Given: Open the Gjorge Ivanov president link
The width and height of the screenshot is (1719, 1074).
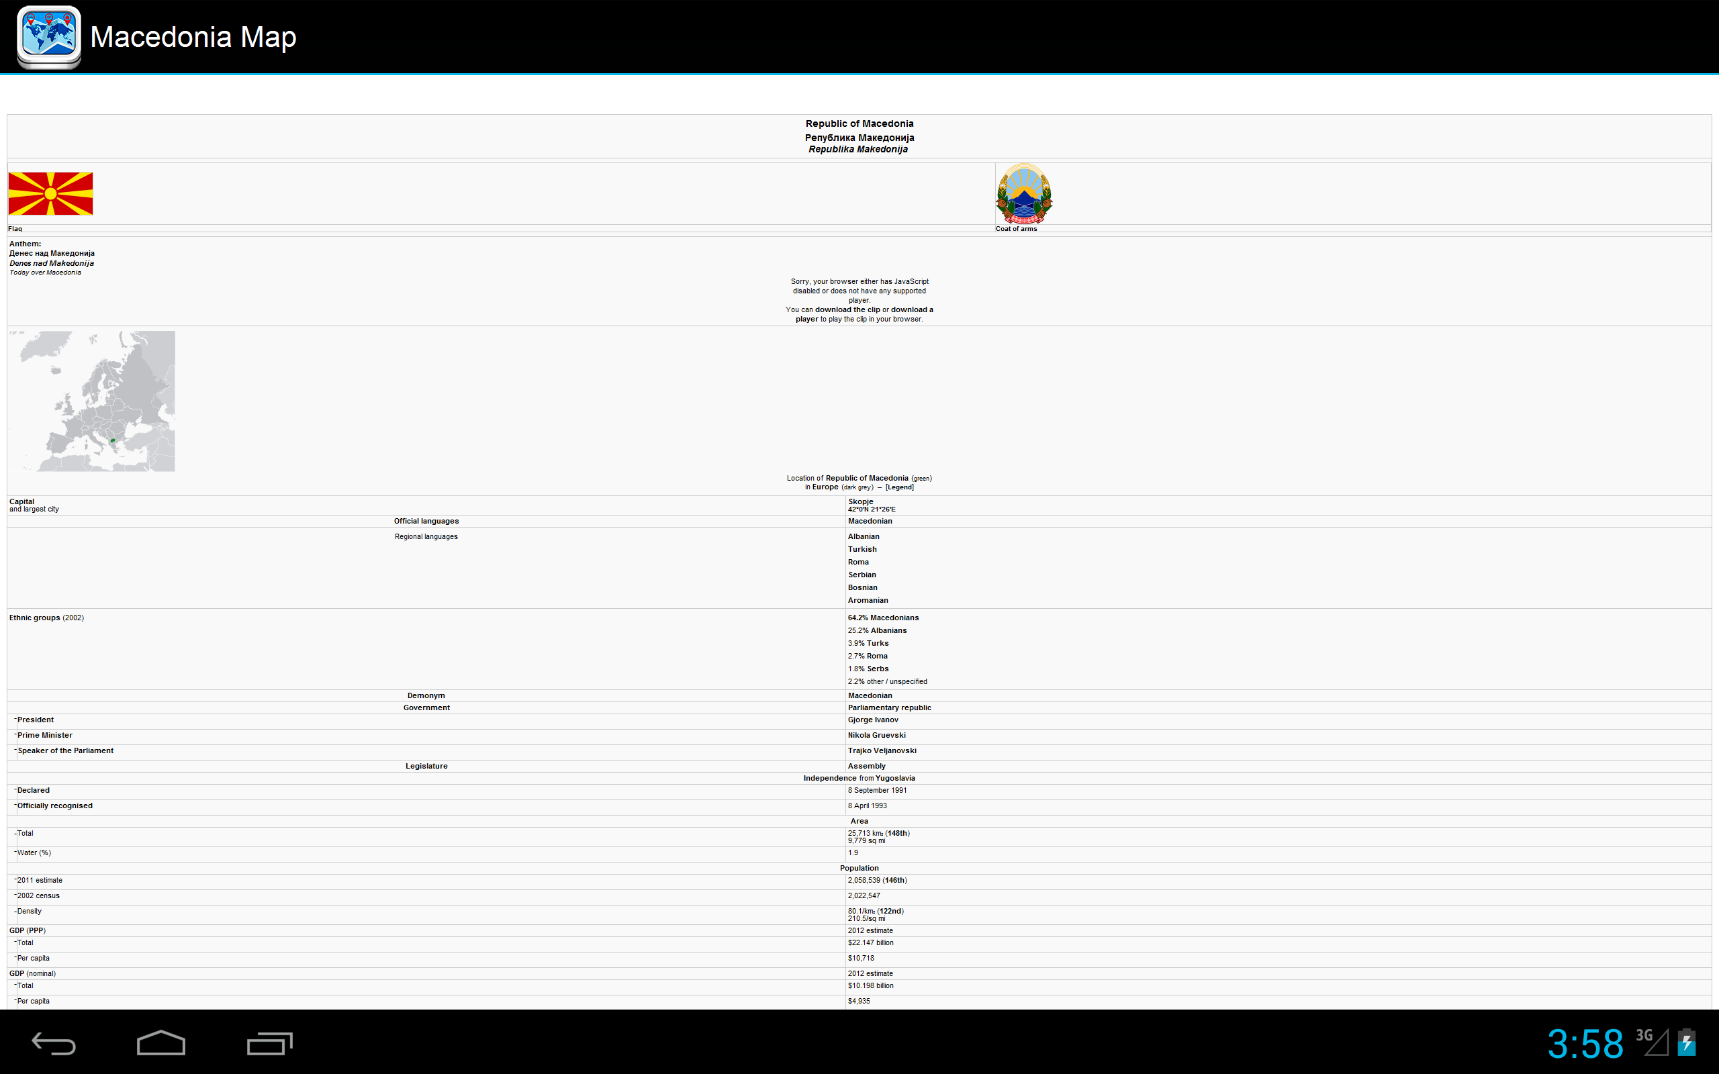Looking at the screenshot, I should (872, 720).
